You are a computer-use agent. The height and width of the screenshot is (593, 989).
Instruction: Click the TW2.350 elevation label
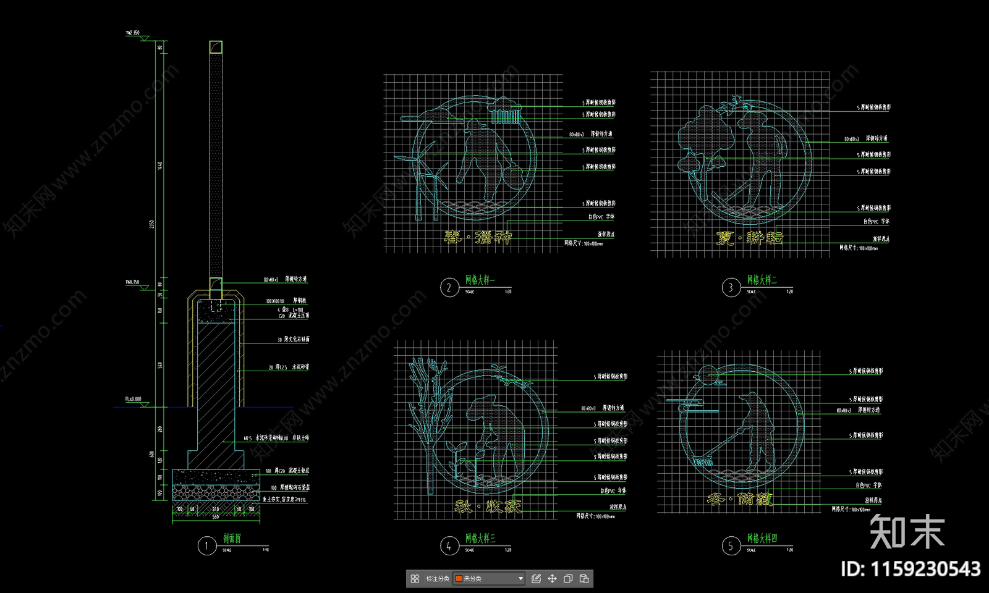click(132, 33)
